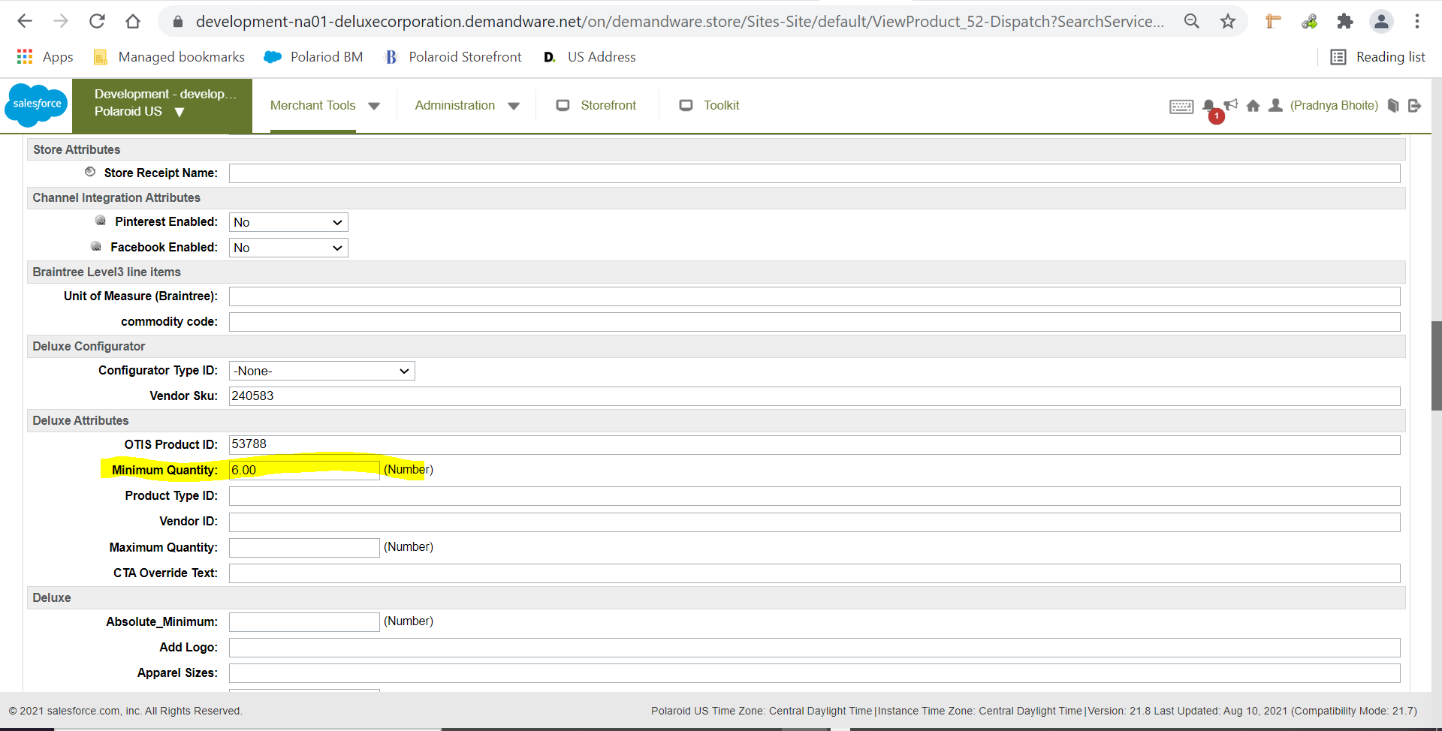Expand the Configurator Type ID dropdown

(321, 371)
